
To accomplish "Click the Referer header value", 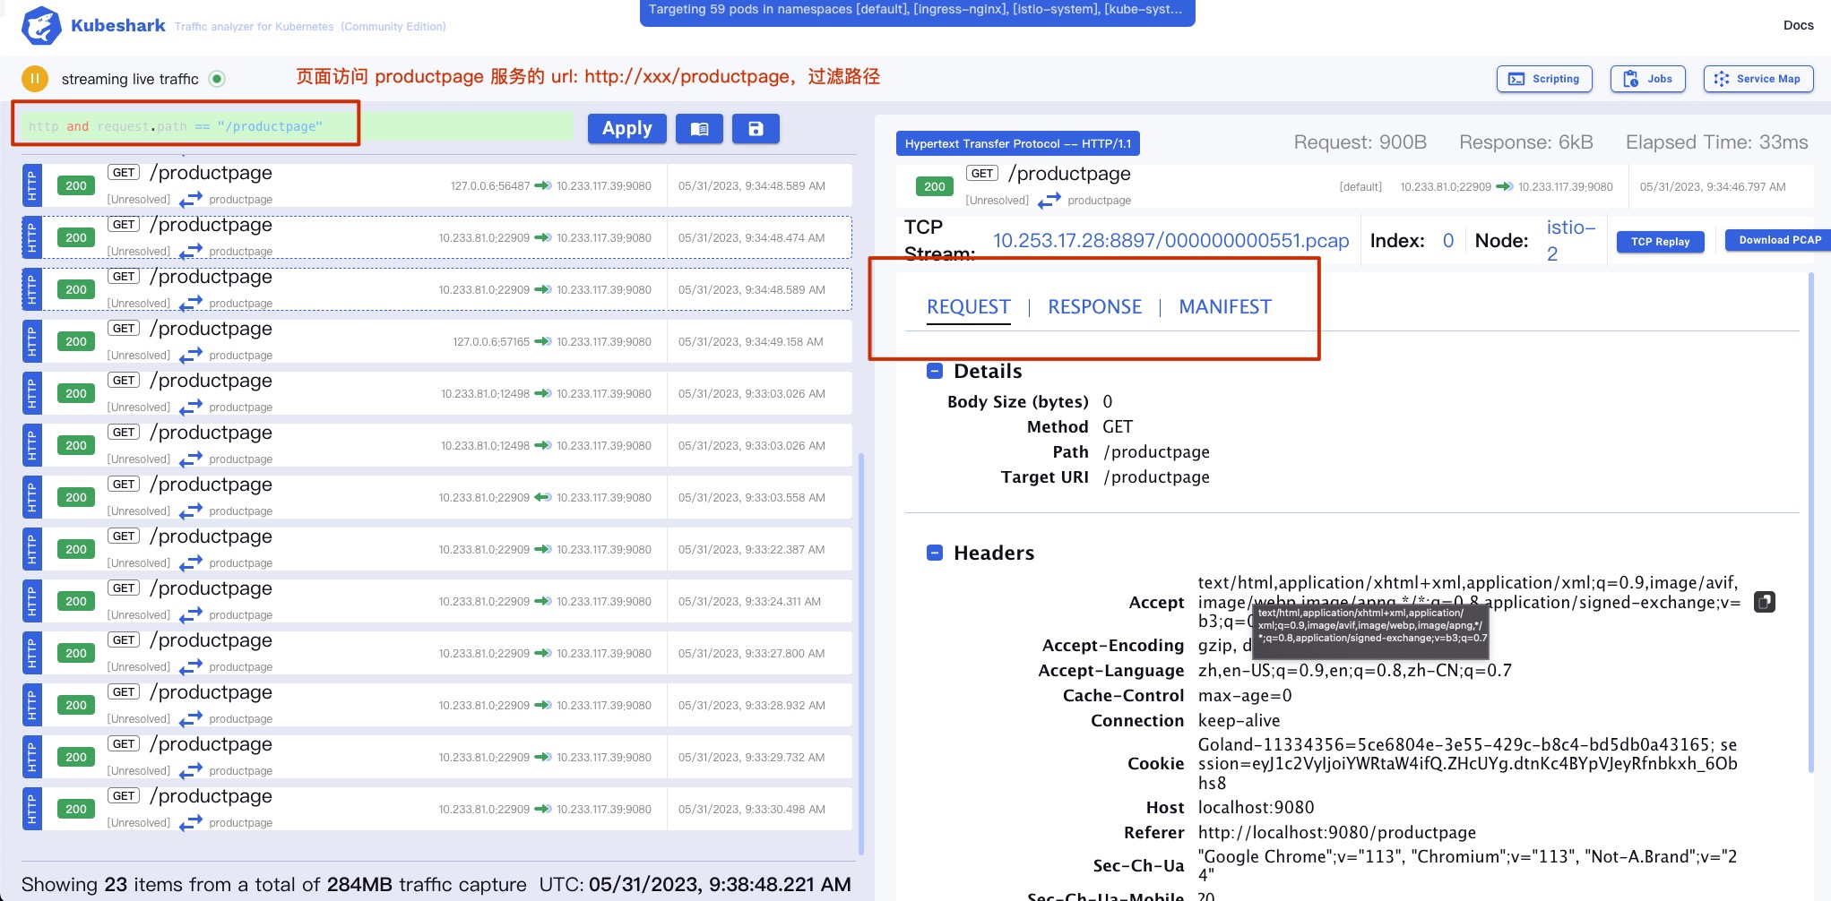I will click(x=1336, y=833).
